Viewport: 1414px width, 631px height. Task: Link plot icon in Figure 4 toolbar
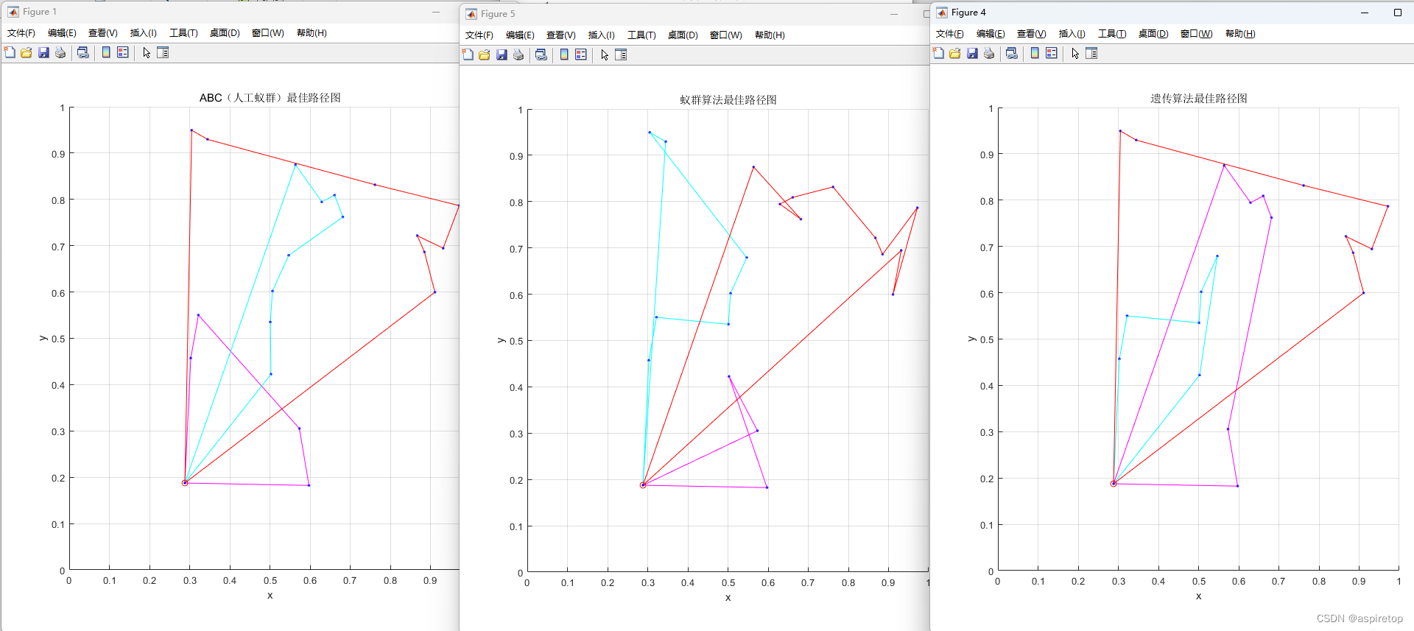(1012, 53)
